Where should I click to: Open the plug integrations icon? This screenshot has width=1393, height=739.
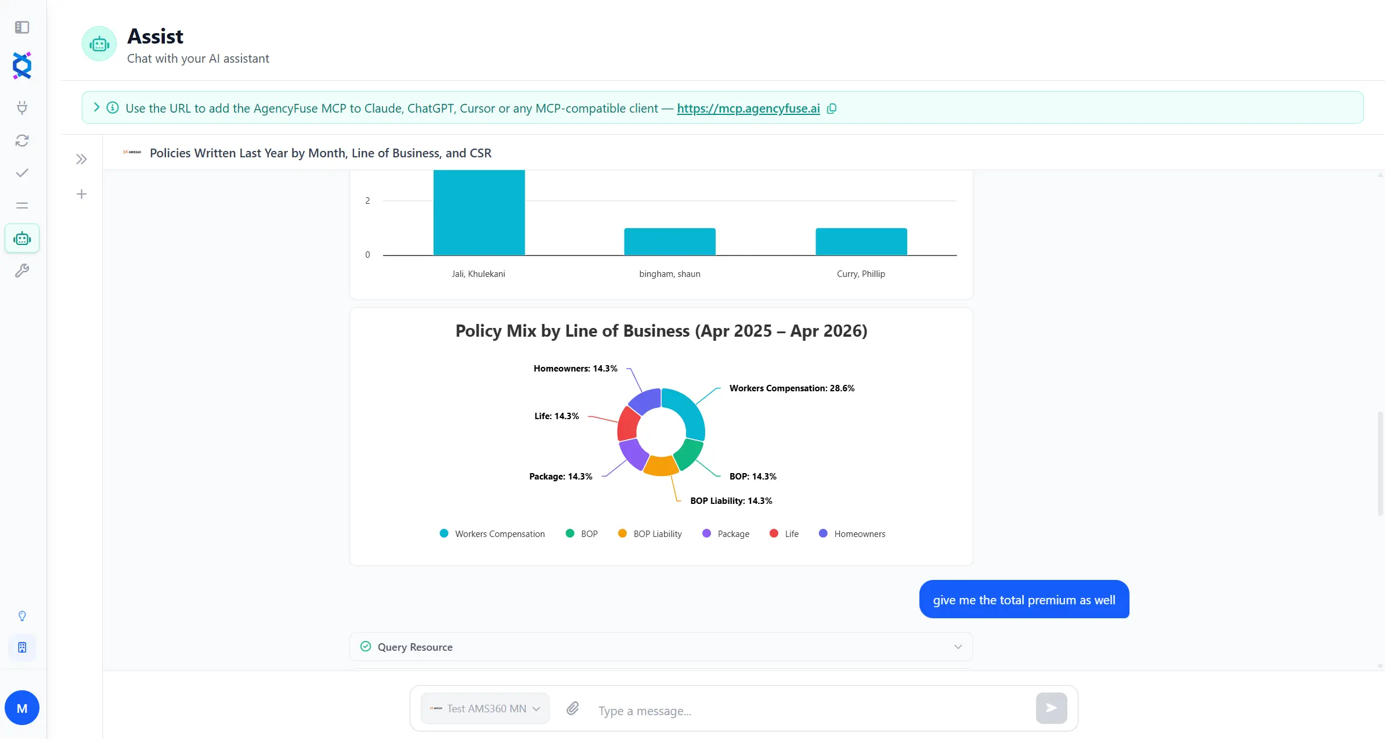(22, 107)
